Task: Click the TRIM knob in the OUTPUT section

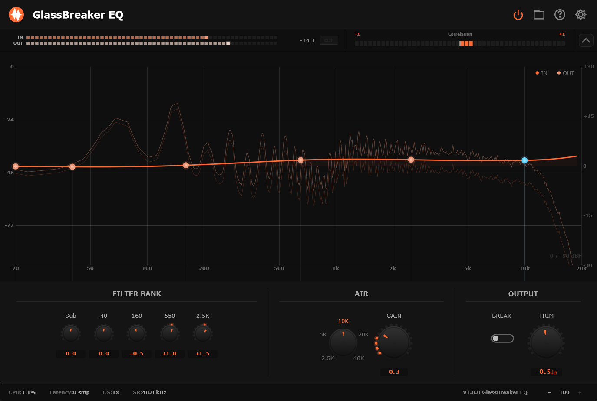Action: [546, 341]
